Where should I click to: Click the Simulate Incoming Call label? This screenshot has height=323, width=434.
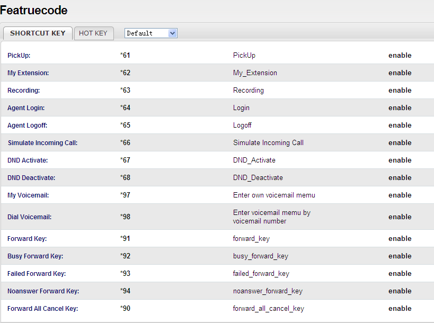42,143
